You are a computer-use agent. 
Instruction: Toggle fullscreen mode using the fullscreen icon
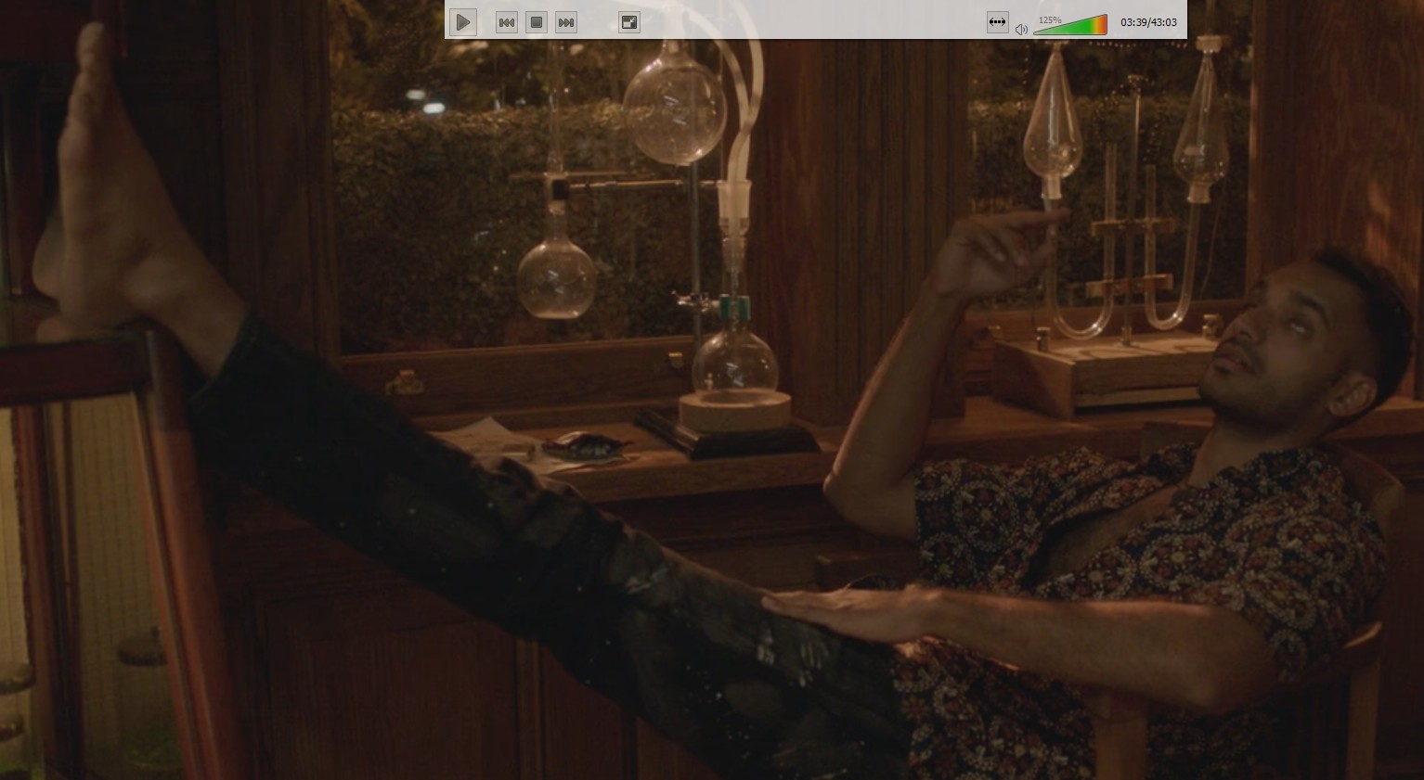tap(628, 22)
